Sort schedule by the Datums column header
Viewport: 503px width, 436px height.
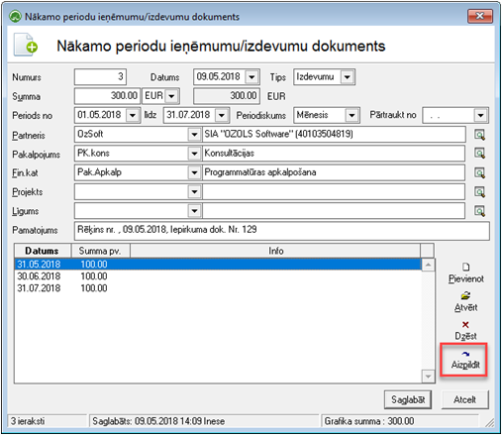(x=43, y=251)
